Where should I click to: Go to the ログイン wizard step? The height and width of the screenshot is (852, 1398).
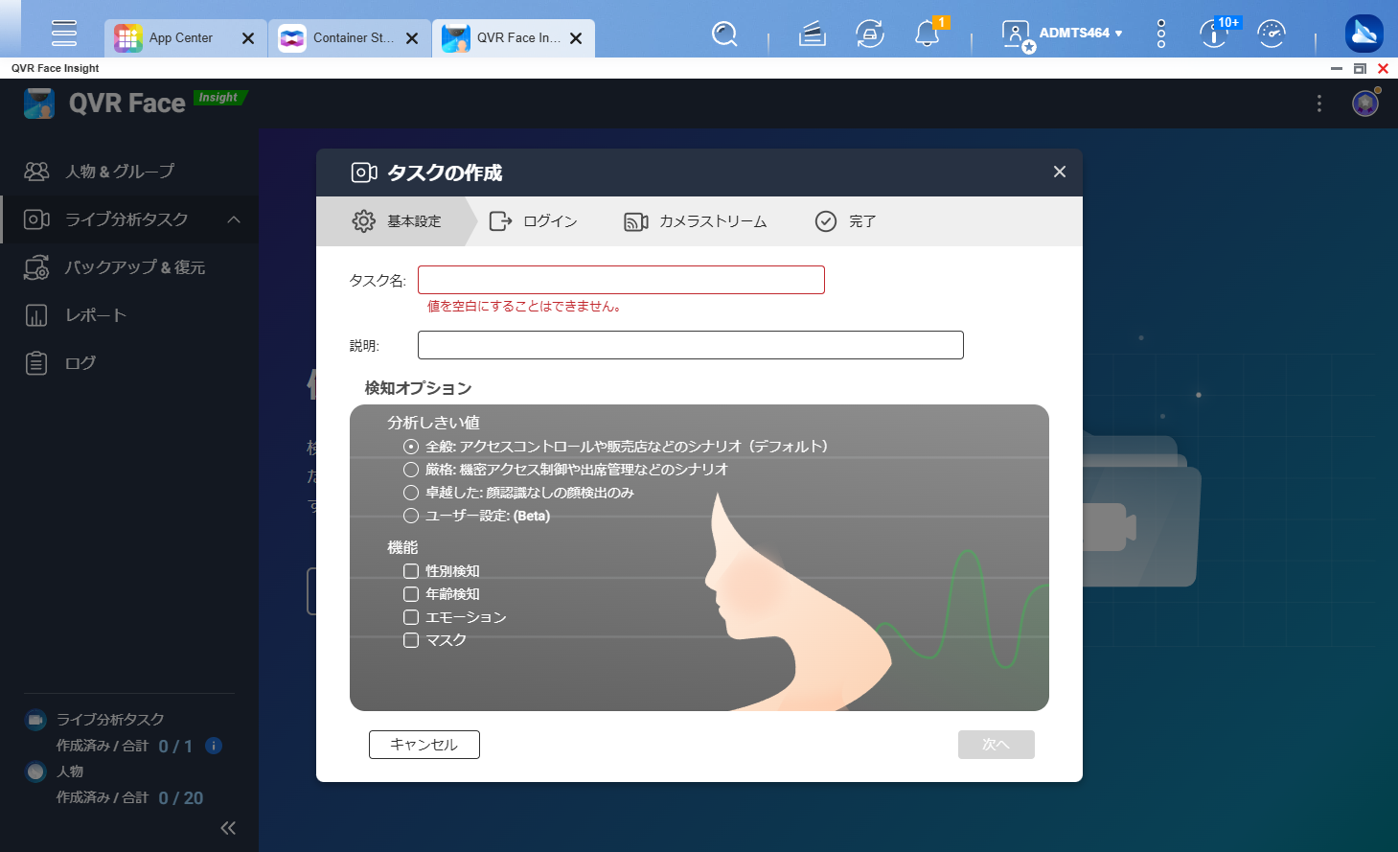[x=533, y=221]
